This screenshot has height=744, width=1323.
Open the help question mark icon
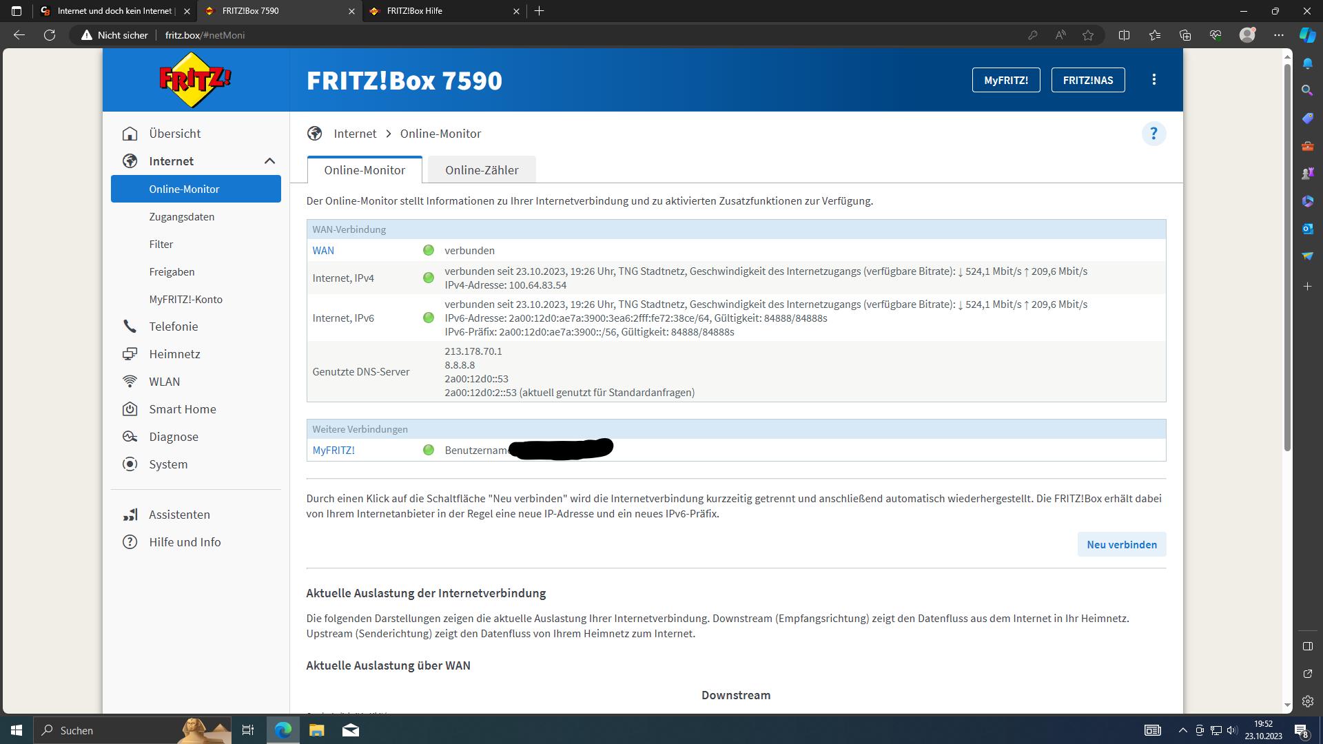1153,134
